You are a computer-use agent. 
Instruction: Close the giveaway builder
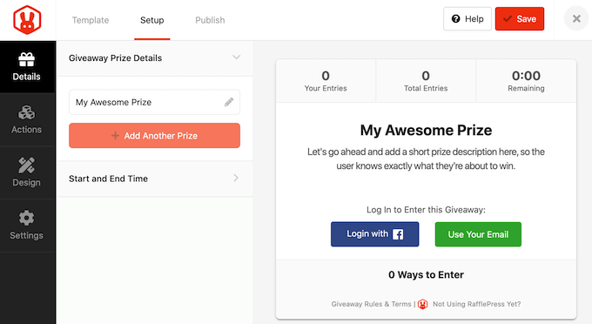point(576,18)
